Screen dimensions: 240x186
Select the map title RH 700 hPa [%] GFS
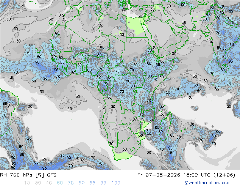click(28, 175)
